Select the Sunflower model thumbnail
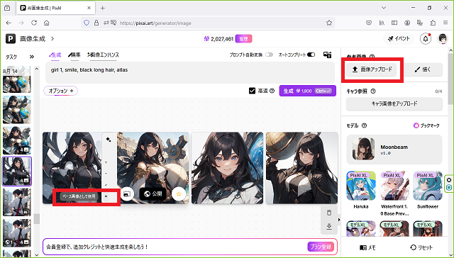 coord(427,186)
